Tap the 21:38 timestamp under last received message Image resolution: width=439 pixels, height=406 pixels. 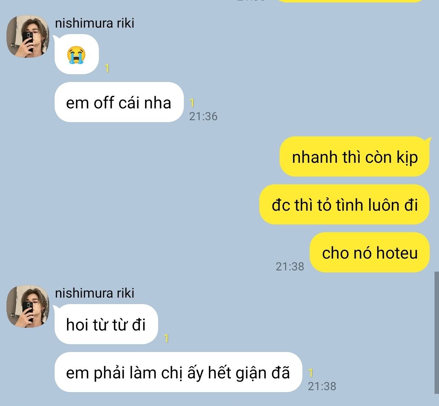[x=322, y=386]
